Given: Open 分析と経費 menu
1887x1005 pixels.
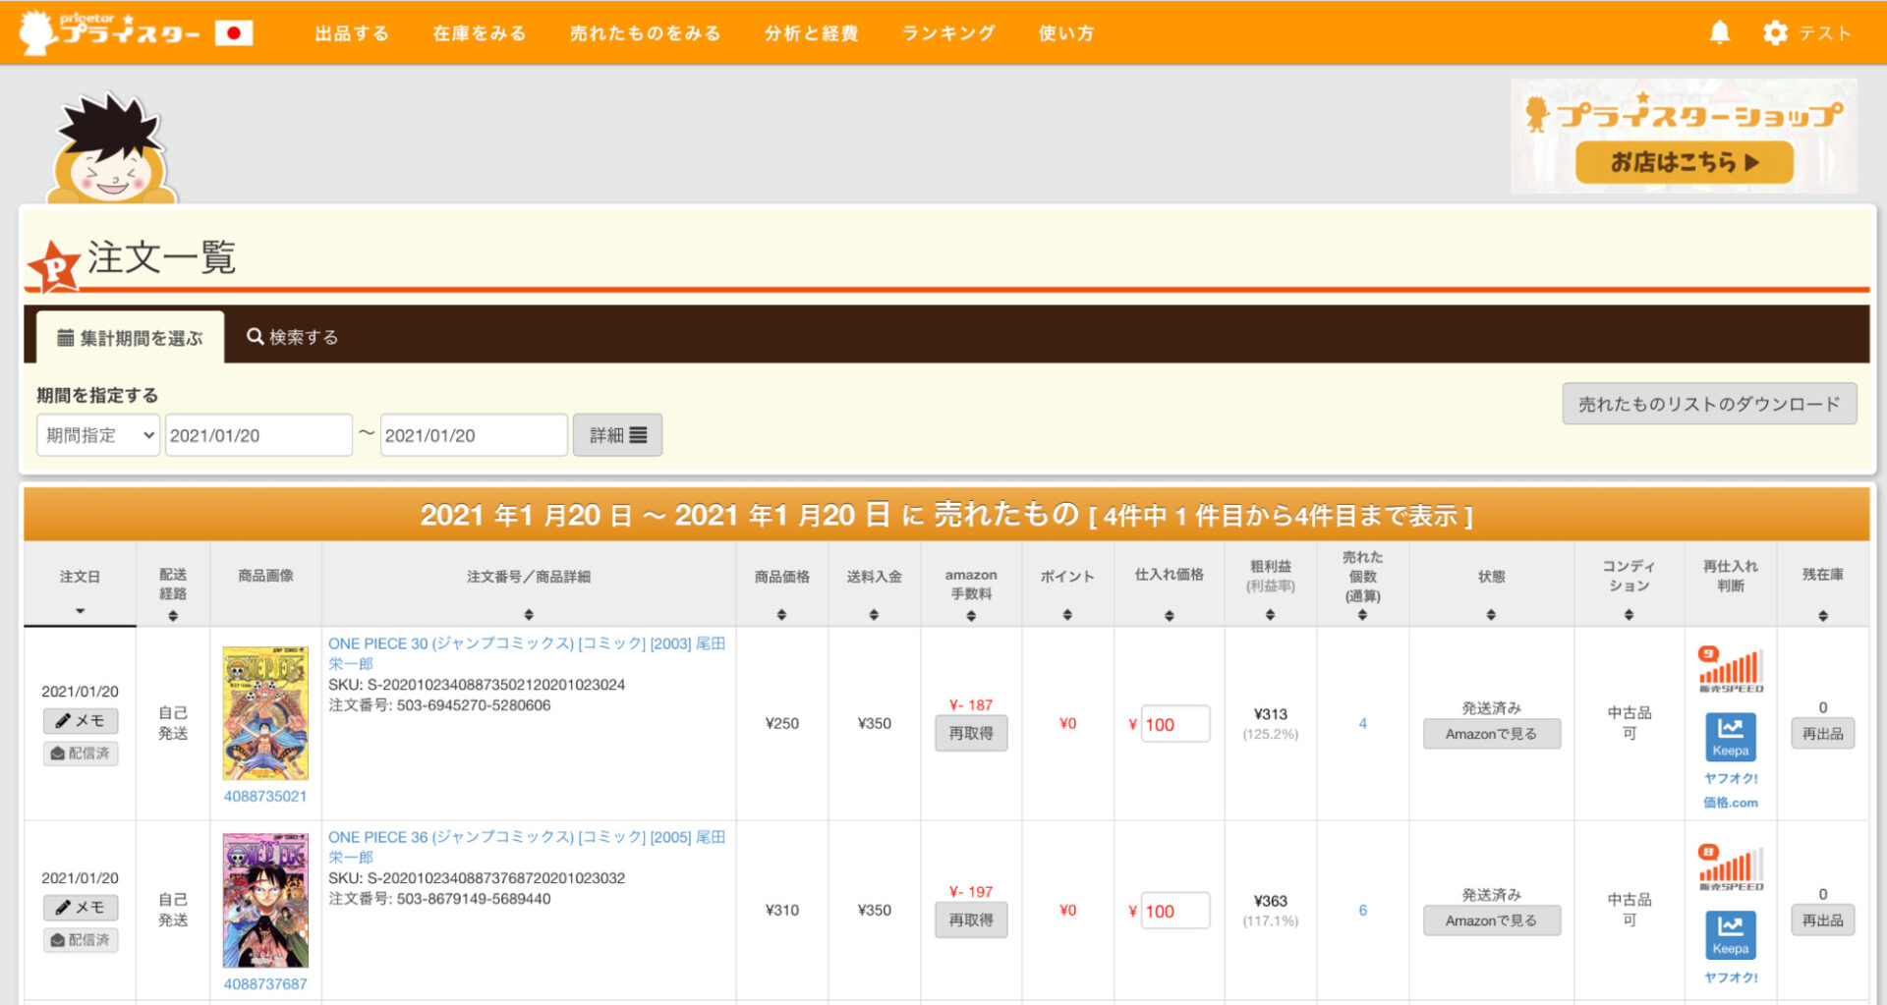Looking at the screenshot, I should click(x=812, y=33).
